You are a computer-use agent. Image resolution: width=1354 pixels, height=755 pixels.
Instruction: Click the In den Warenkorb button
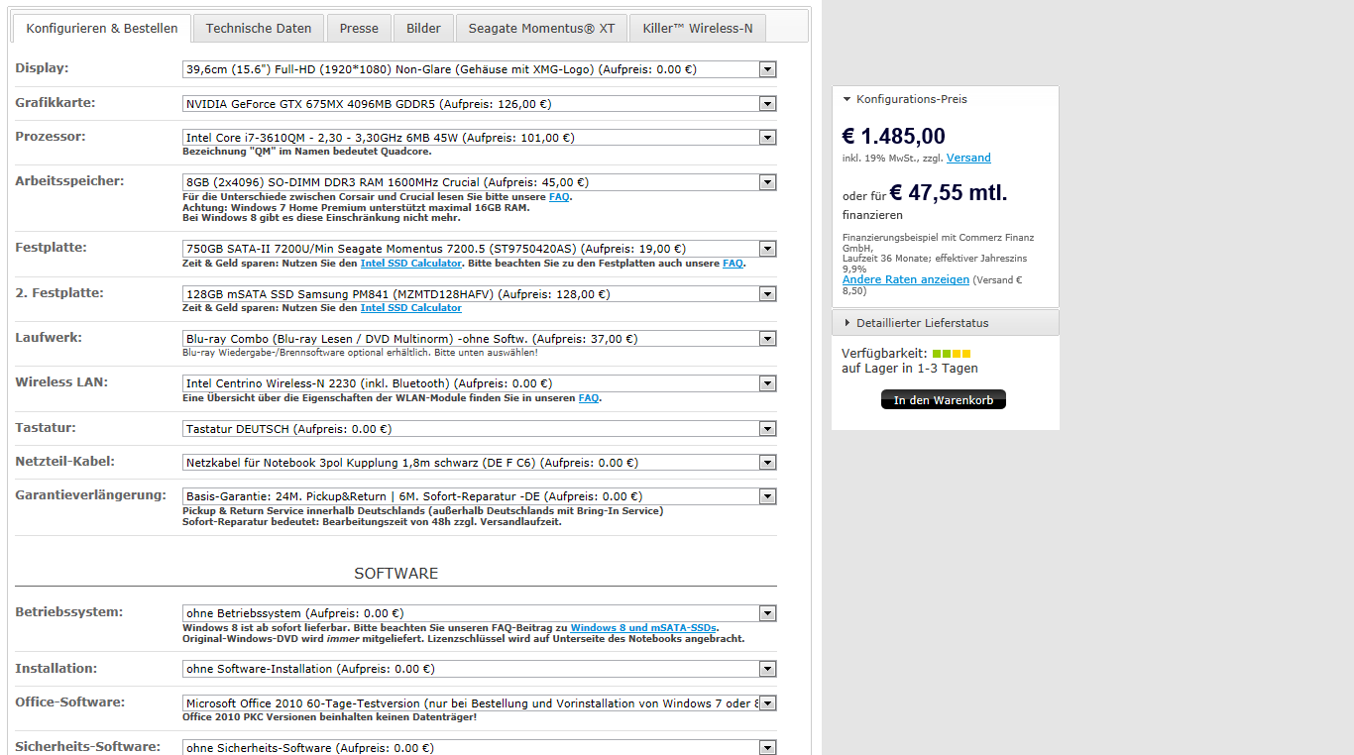[943, 400]
